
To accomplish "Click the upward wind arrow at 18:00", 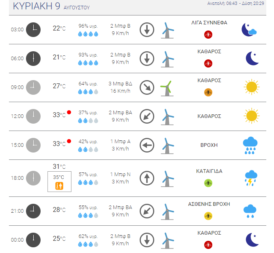I will [x=147, y=178].
